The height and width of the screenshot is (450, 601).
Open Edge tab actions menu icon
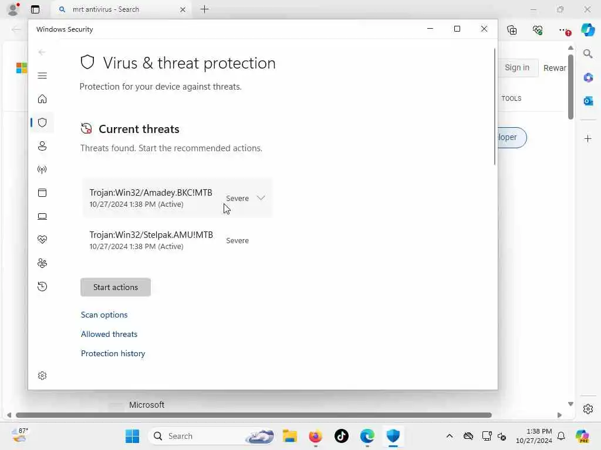click(x=35, y=9)
